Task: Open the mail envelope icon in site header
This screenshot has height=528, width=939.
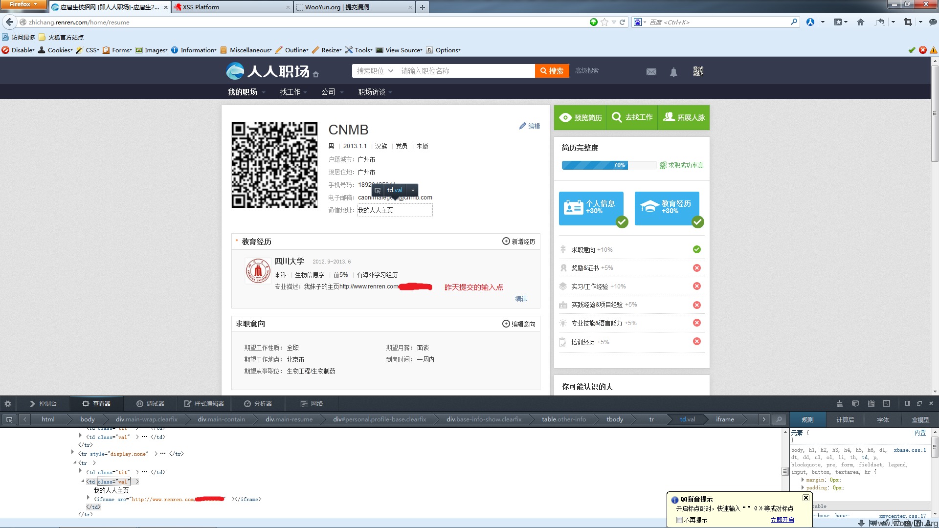Action: [x=651, y=72]
